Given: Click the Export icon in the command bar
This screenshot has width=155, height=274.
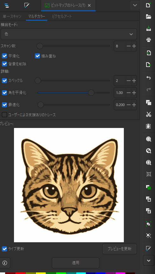Looking at the screenshot, I should point(148,65).
